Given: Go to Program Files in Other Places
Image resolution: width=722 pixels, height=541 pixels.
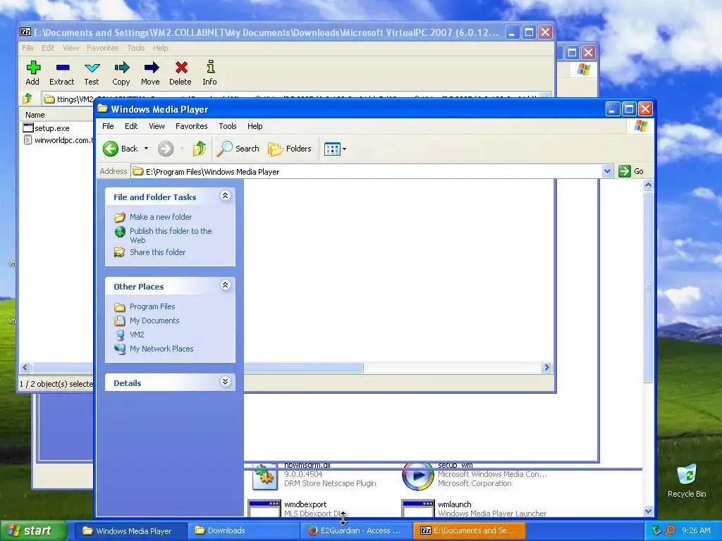Looking at the screenshot, I should pos(152,306).
